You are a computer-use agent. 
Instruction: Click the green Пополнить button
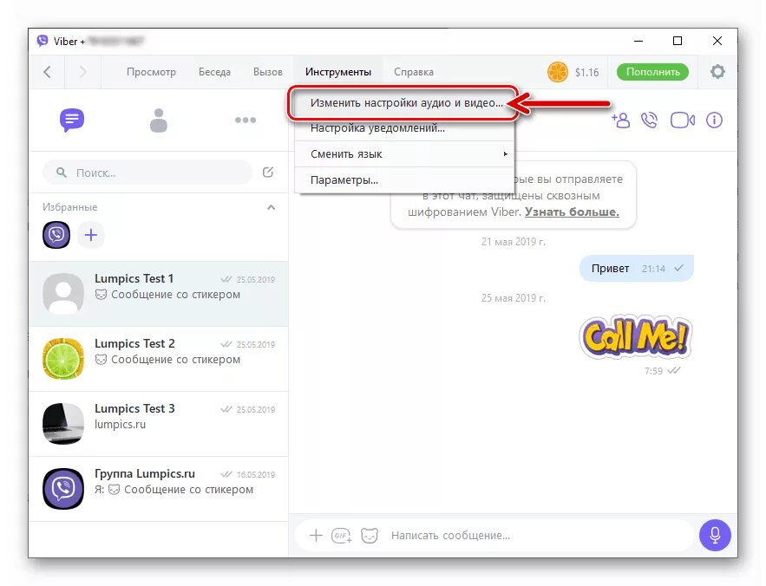tap(652, 72)
